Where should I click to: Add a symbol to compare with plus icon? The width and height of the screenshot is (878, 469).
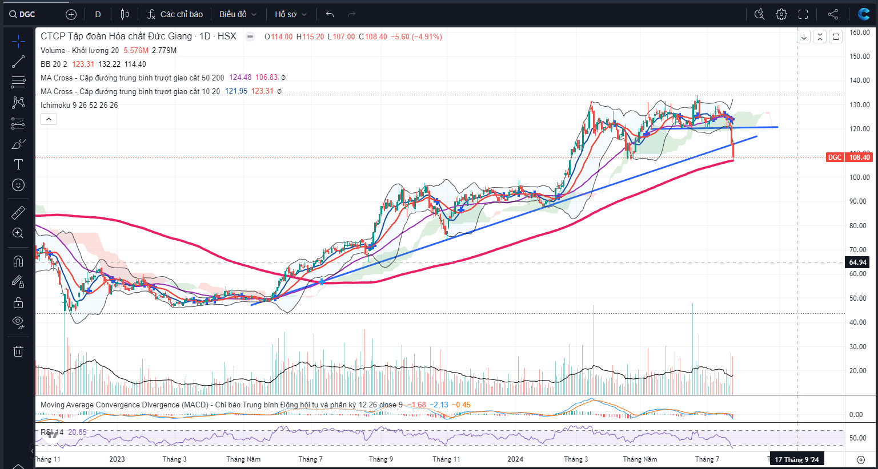click(71, 14)
